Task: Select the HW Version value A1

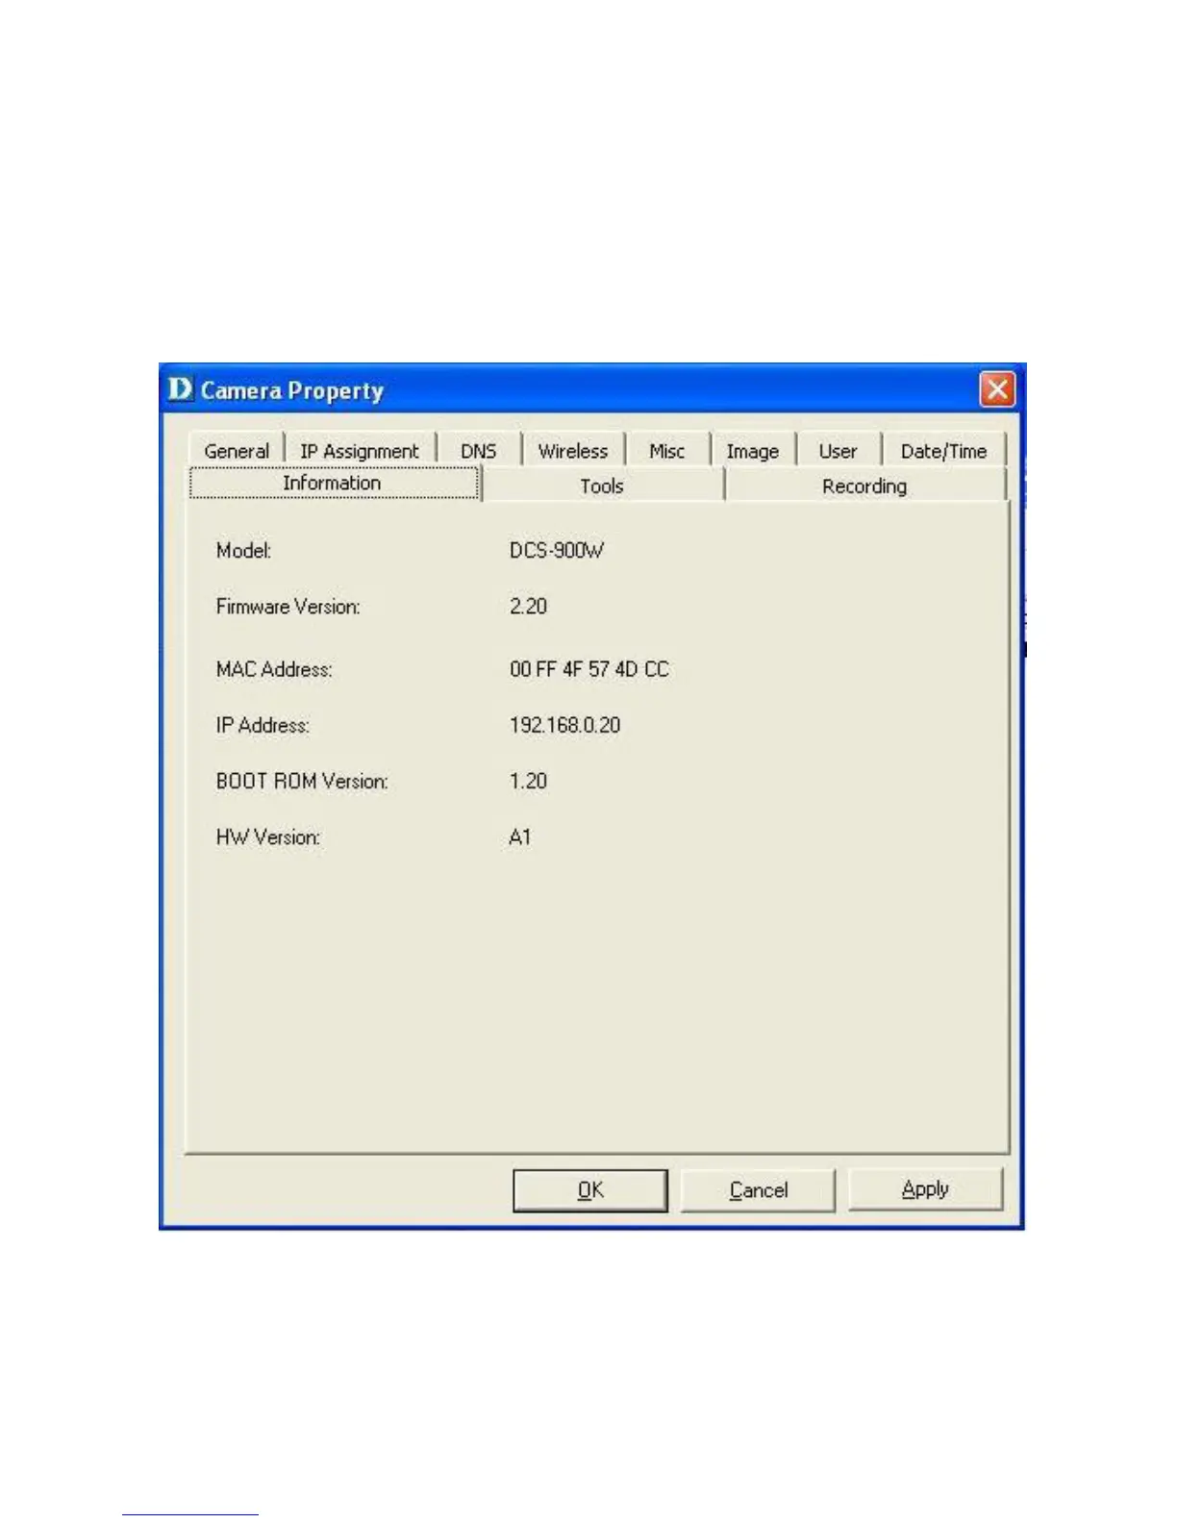Action: [x=519, y=837]
